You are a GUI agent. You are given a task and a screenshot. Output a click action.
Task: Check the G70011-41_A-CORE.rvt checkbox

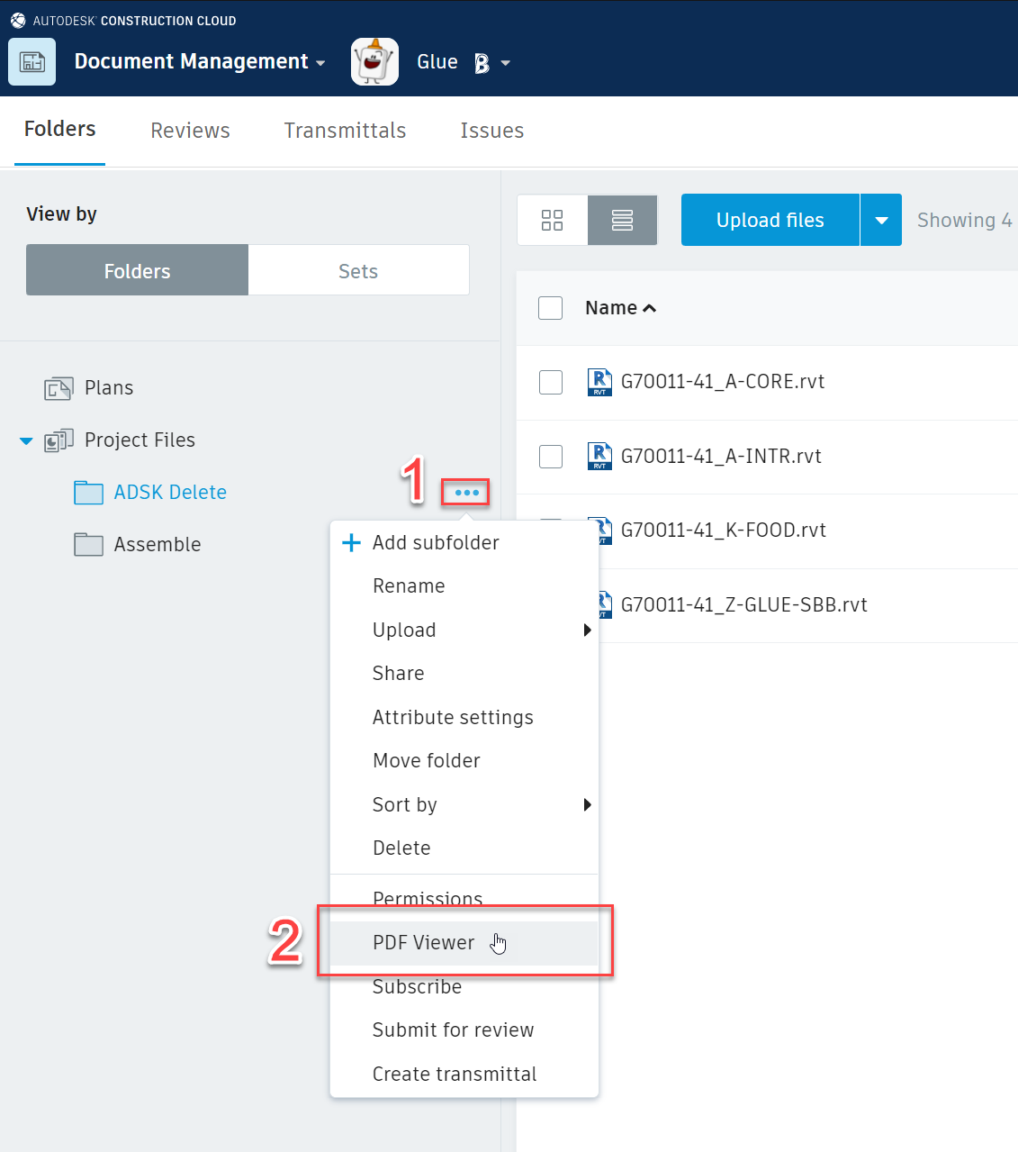coord(550,382)
